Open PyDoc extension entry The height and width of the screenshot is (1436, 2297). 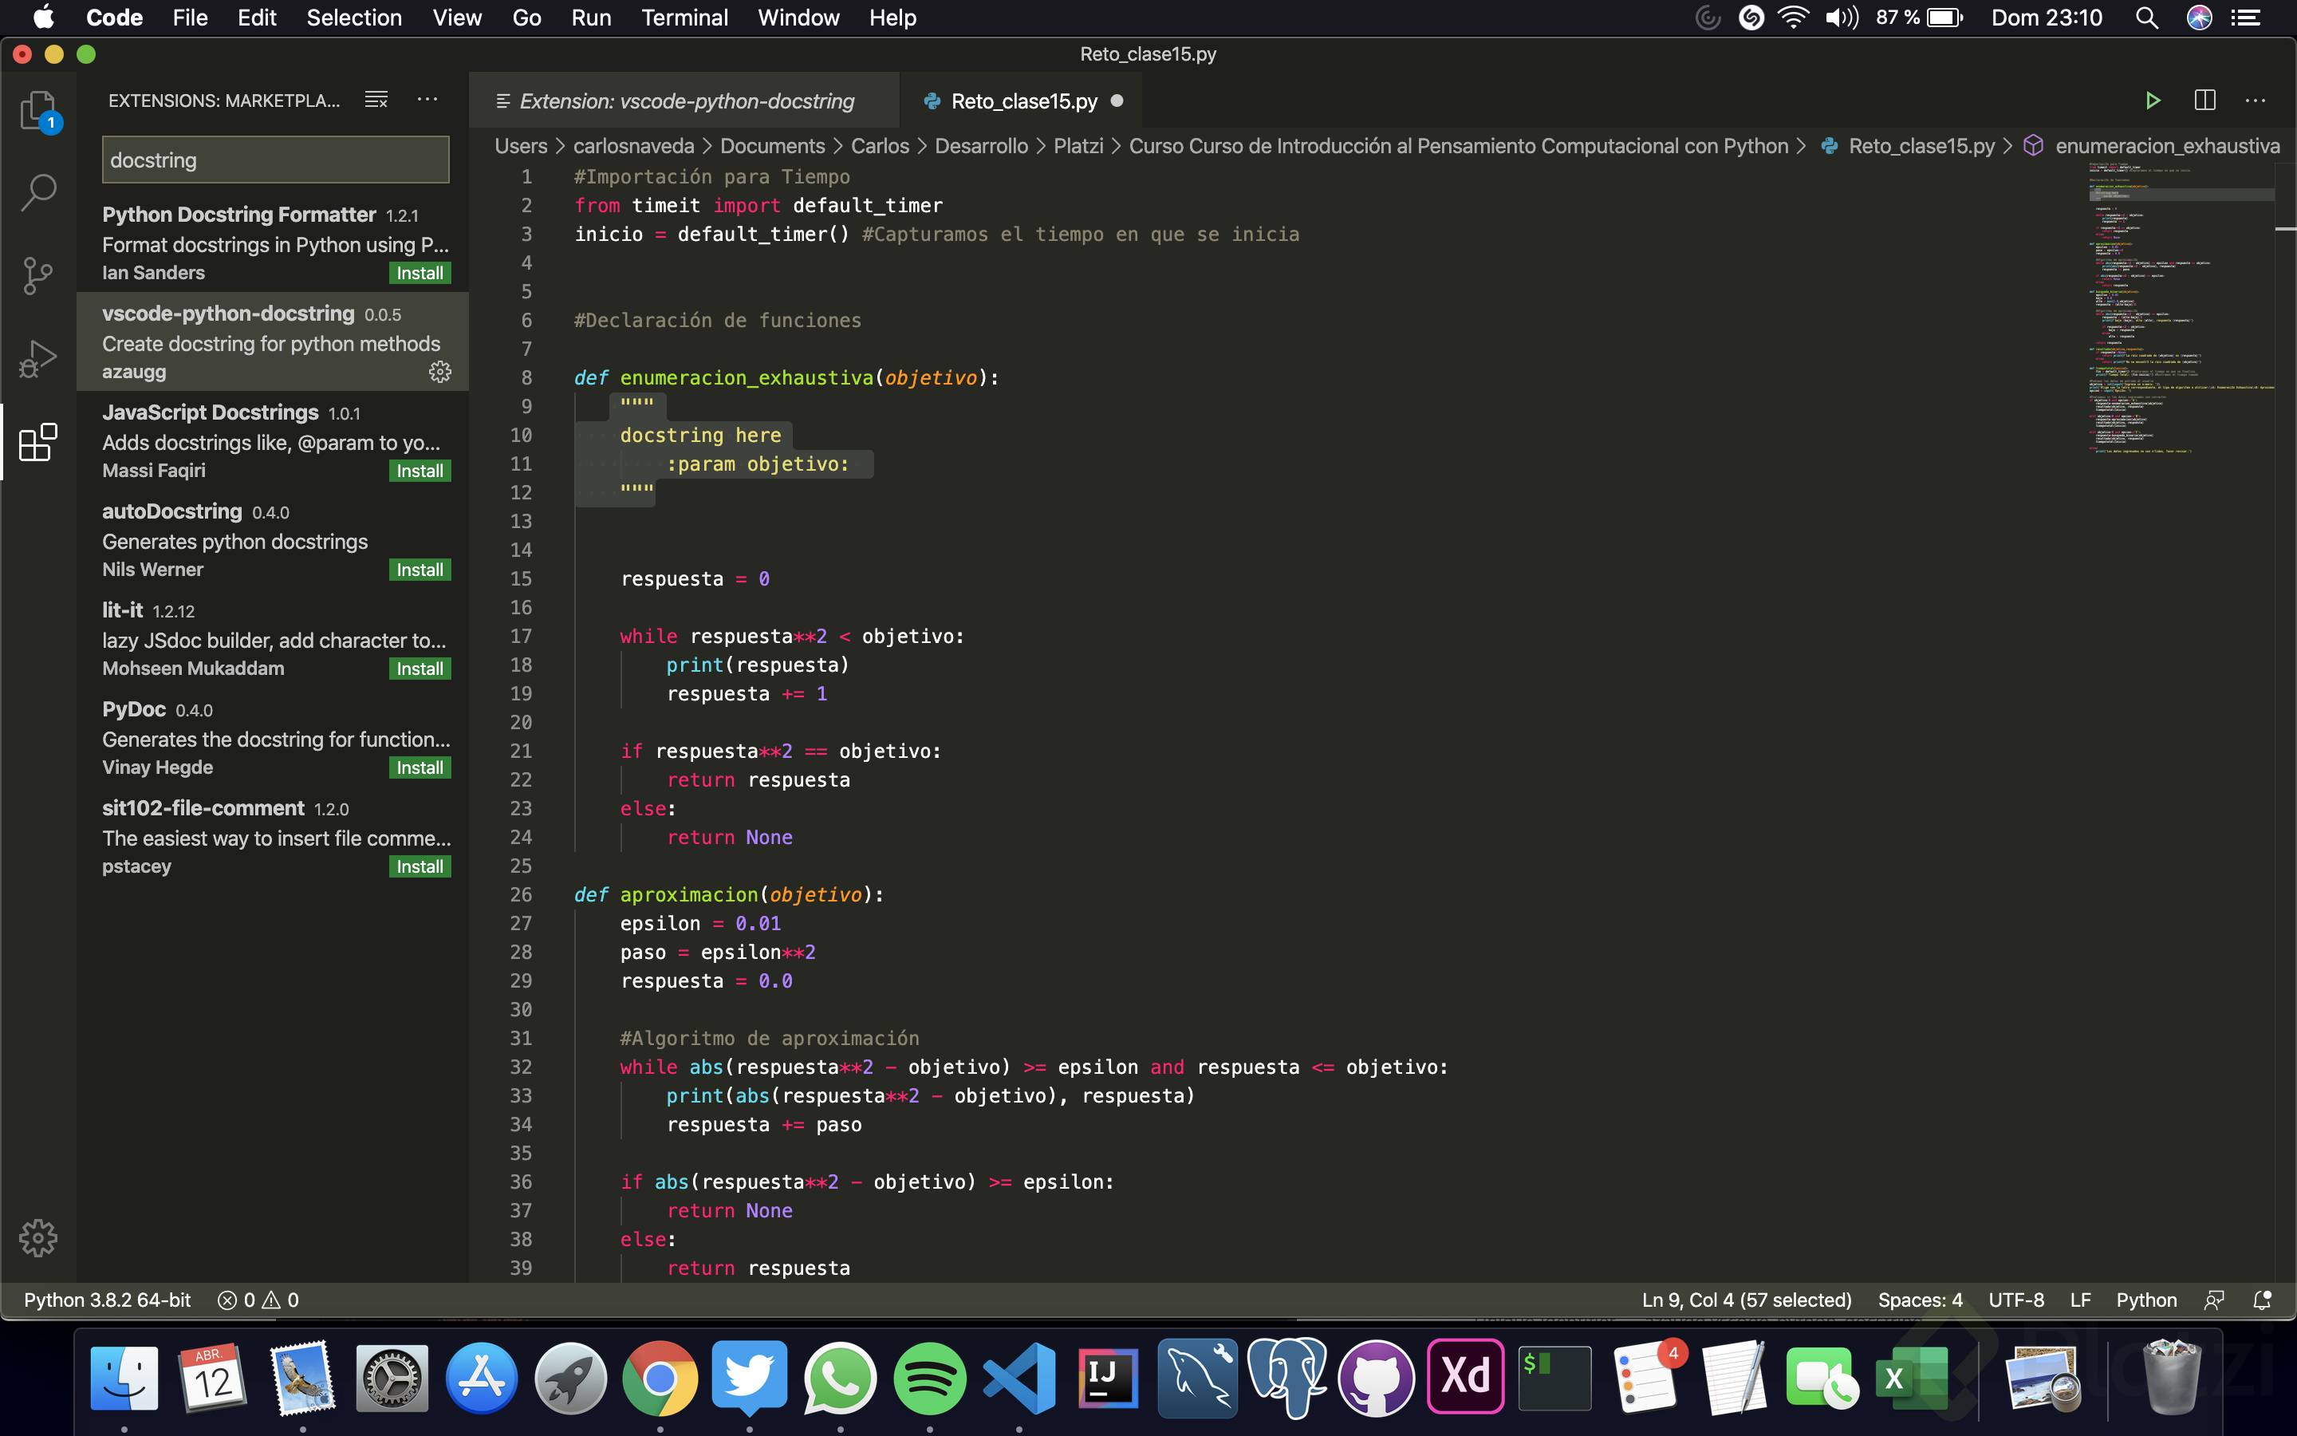tap(273, 738)
